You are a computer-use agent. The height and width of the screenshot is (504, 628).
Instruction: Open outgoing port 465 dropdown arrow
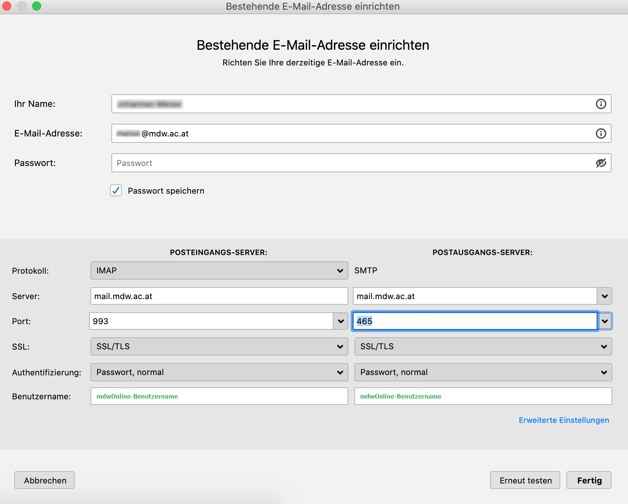coord(604,321)
